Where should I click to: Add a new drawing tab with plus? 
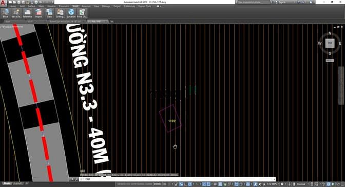[x=112, y=22]
